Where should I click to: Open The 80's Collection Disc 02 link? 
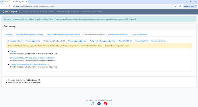point(29,65)
